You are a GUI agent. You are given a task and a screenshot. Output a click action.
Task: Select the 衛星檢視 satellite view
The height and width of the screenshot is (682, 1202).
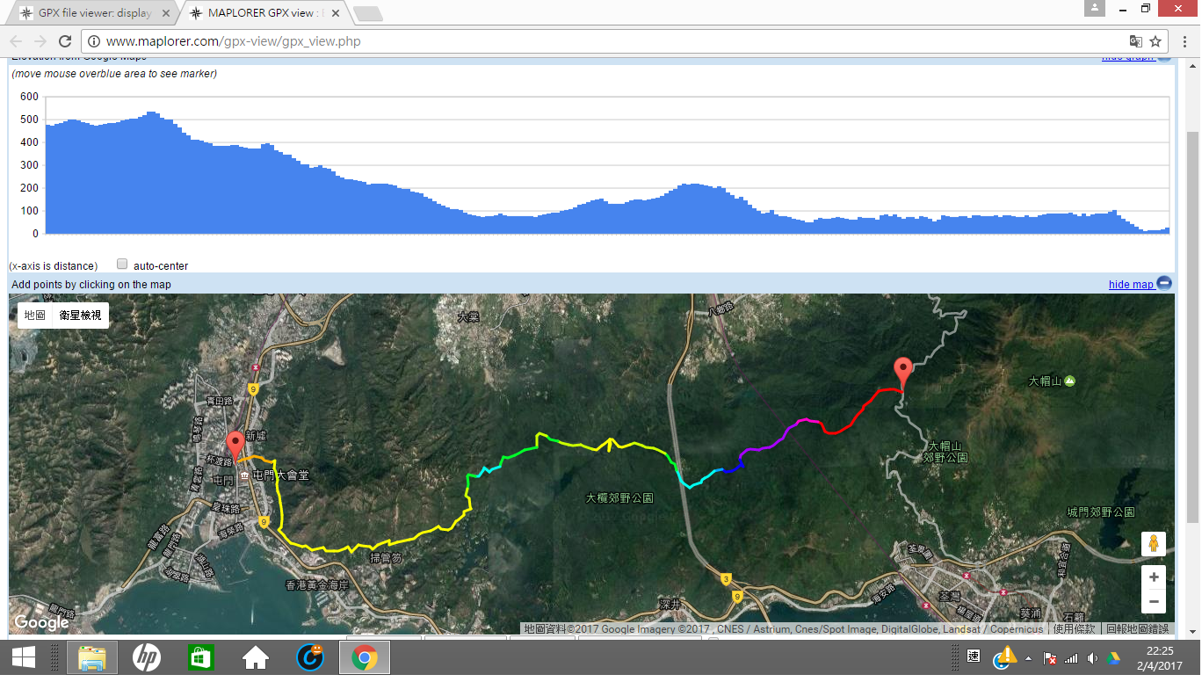[80, 315]
